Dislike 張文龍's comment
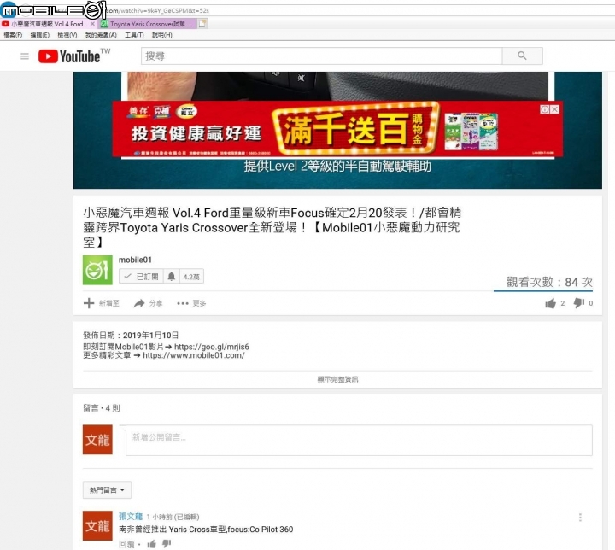615x550 pixels. pos(167,544)
